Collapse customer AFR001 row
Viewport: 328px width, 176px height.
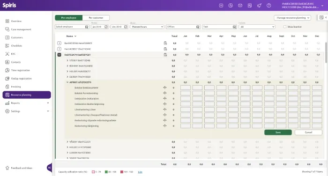point(67,82)
